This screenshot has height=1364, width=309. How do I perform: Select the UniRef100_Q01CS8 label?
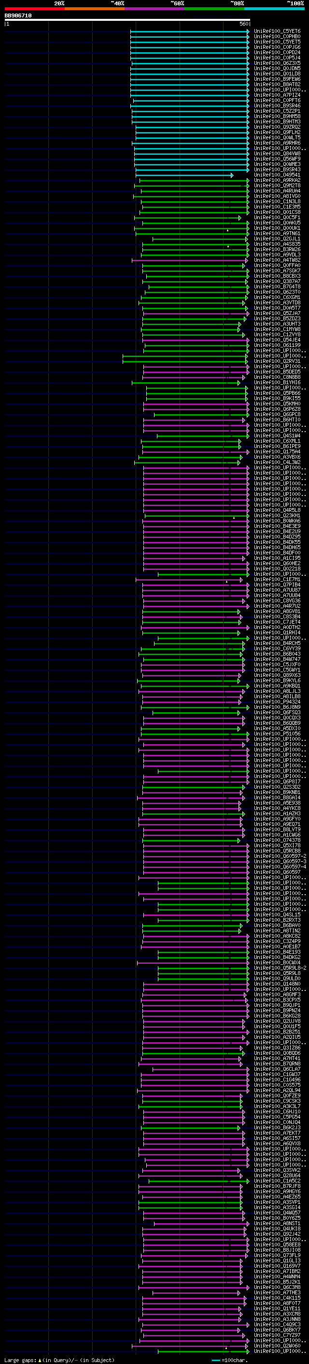click(277, 212)
